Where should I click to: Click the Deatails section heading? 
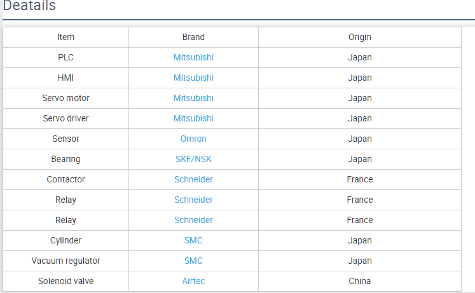coord(29,6)
